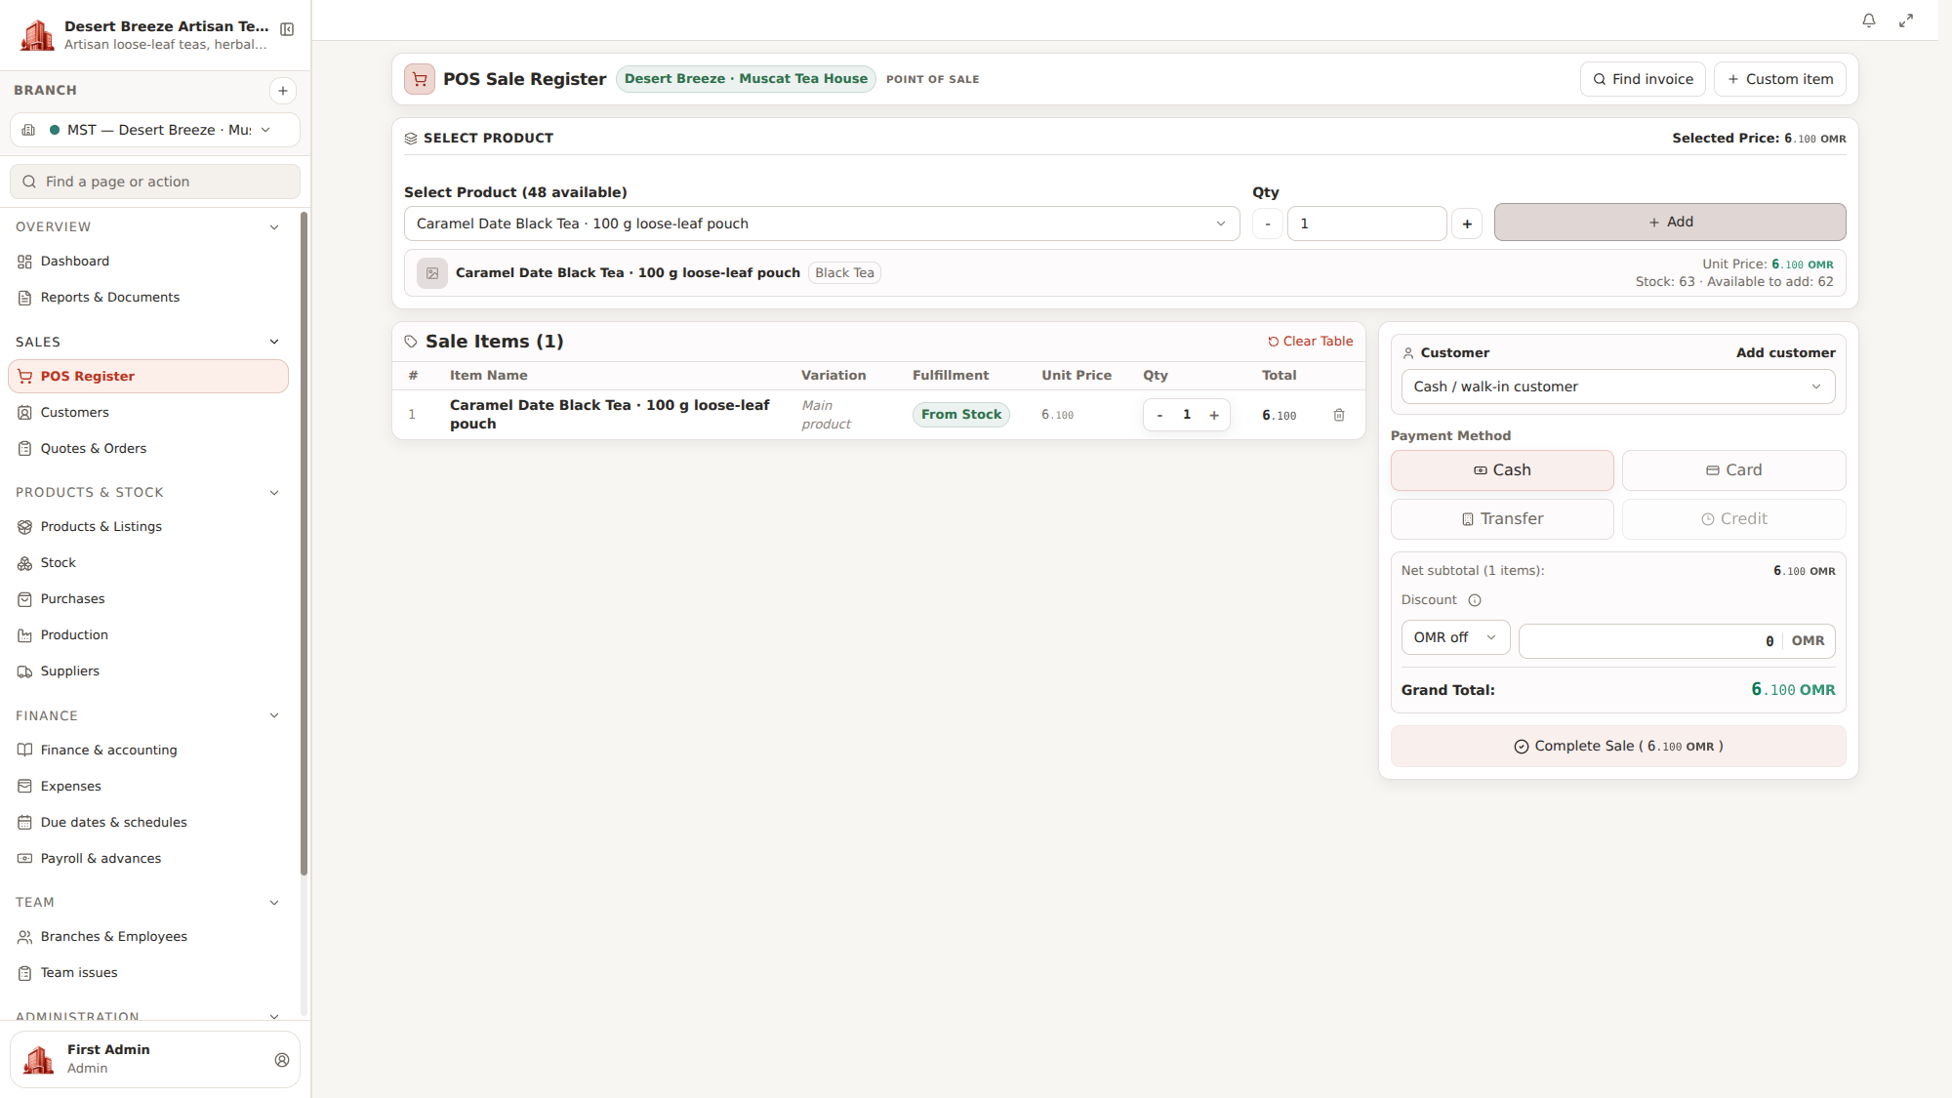Open Purchases in sidebar
The height and width of the screenshot is (1098, 1952).
[x=148, y=599]
